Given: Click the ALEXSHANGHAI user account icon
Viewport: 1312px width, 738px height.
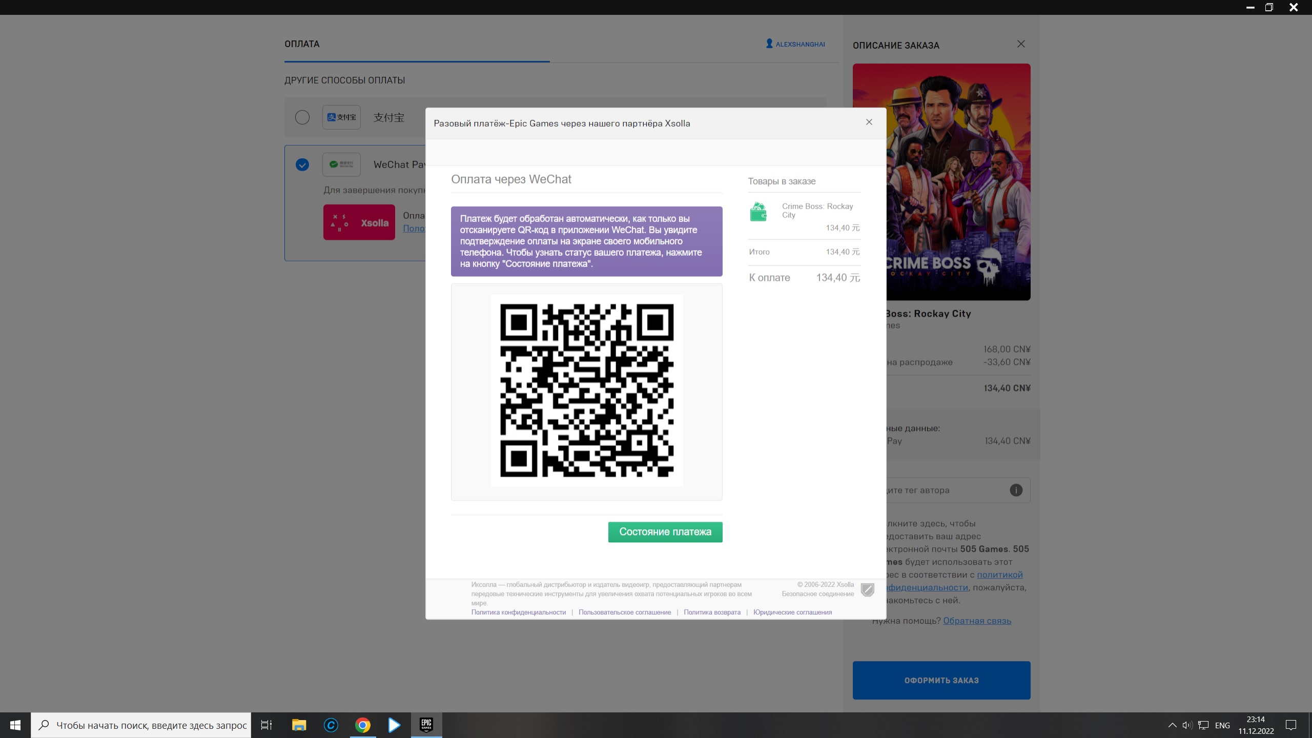Looking at the screenshot, I should [769, 44].
